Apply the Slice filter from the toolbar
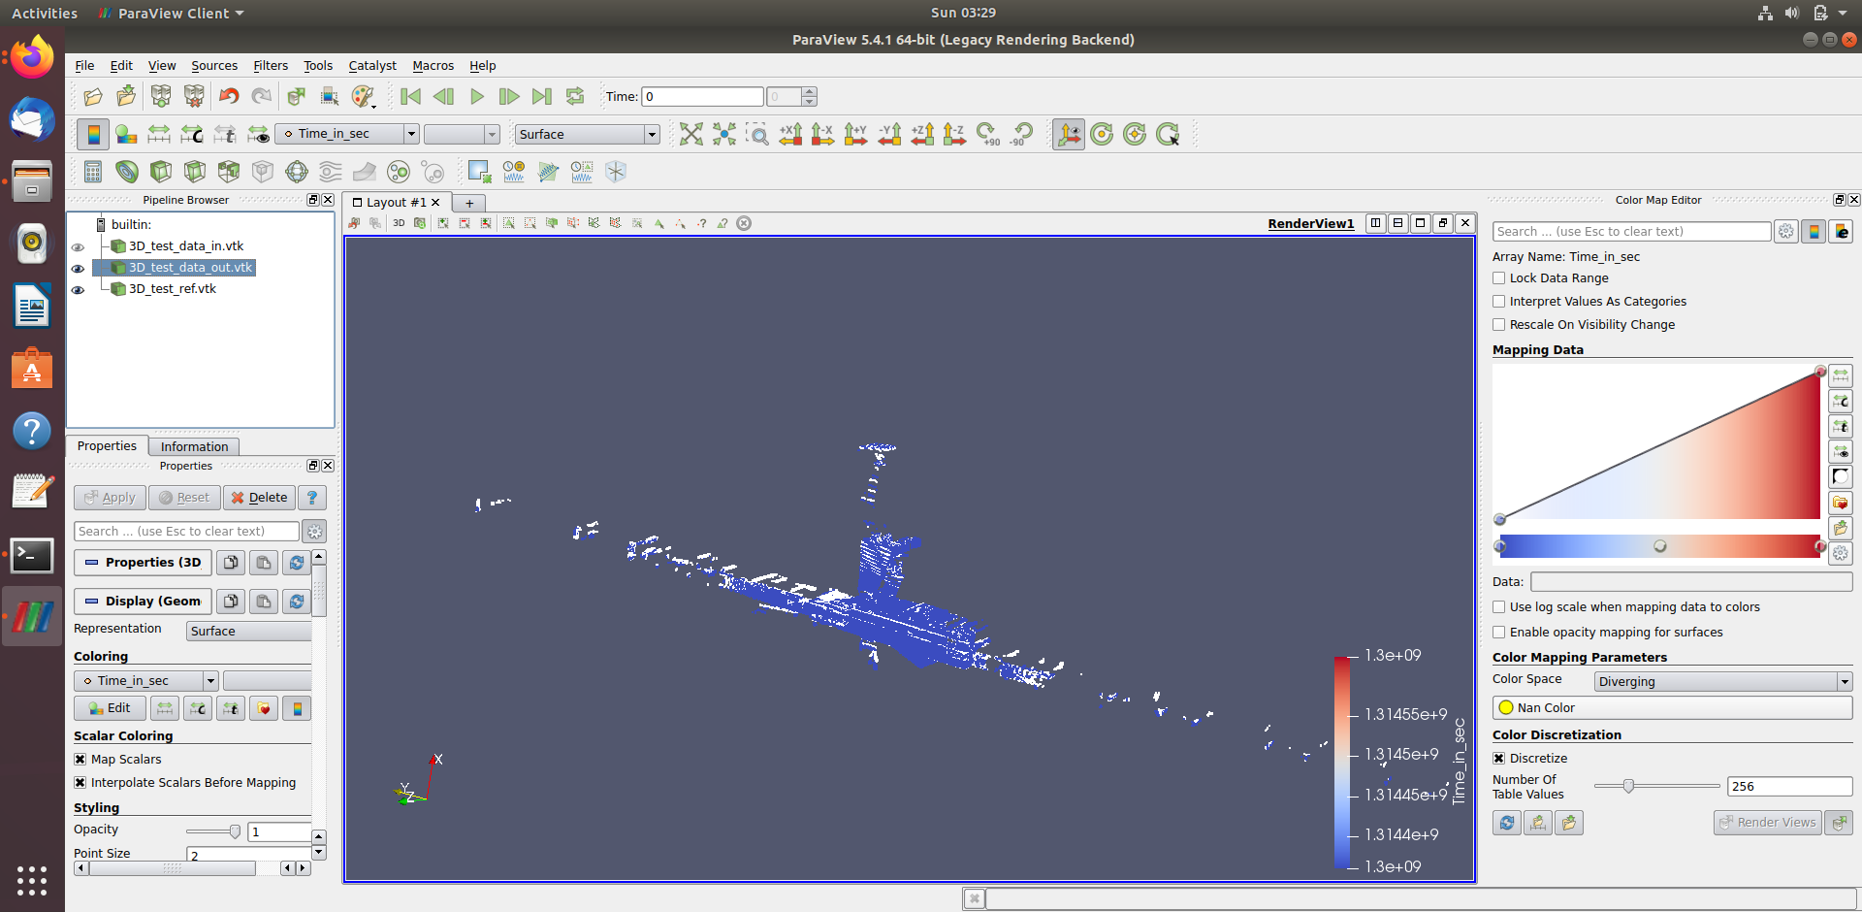Screen dimensions: 1862x912 (194, 171)
